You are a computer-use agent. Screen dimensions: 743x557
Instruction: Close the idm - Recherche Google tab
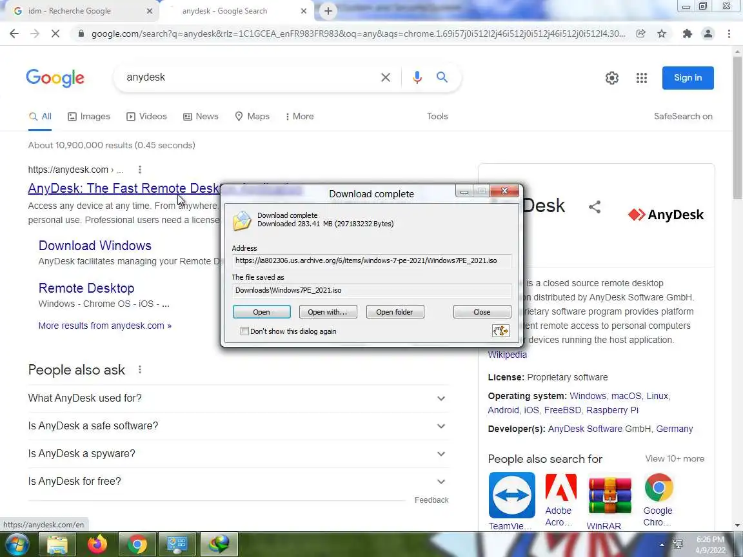coord(149,11)
